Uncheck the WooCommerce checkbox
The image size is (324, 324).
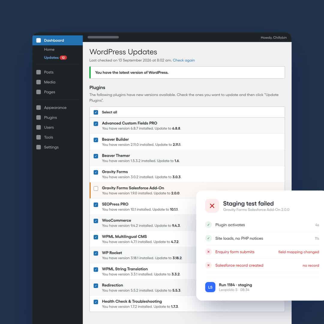pyautogui.click(x=96, y=221)
